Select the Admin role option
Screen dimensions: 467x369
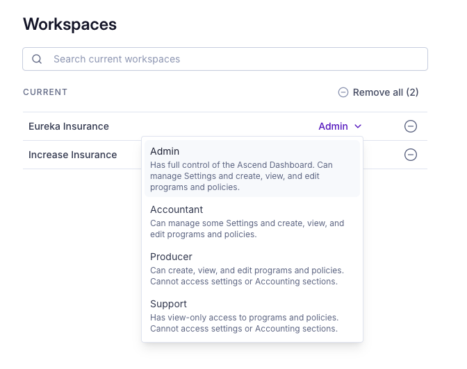point(252,169)
